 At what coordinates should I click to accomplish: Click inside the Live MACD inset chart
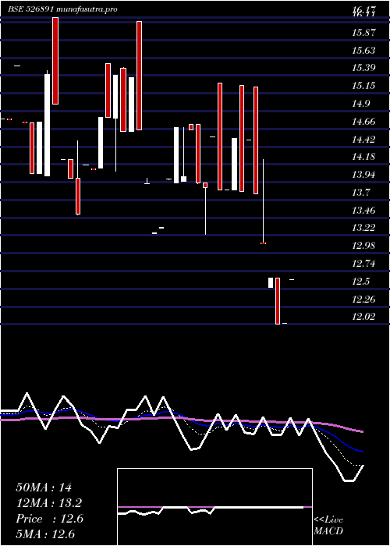click(x=214, y=507)
